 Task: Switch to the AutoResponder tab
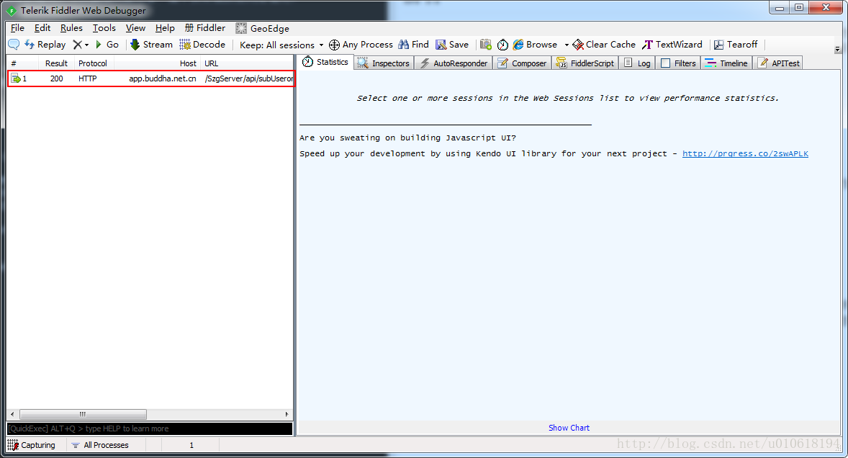(454, 63)
